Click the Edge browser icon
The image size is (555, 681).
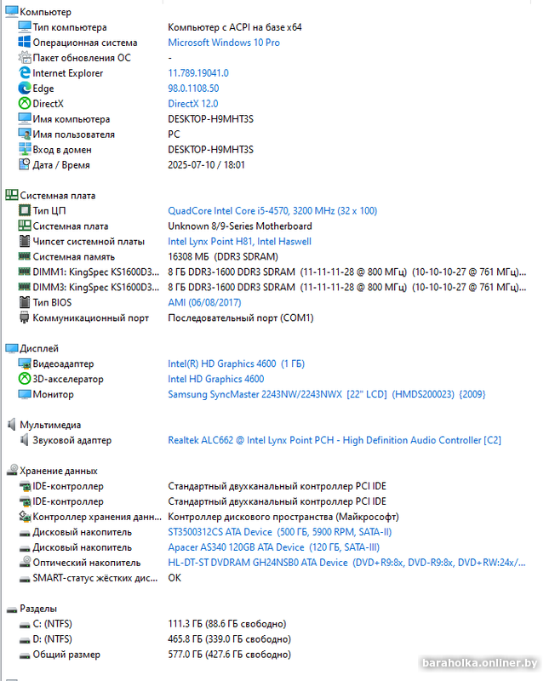point(25,89)
